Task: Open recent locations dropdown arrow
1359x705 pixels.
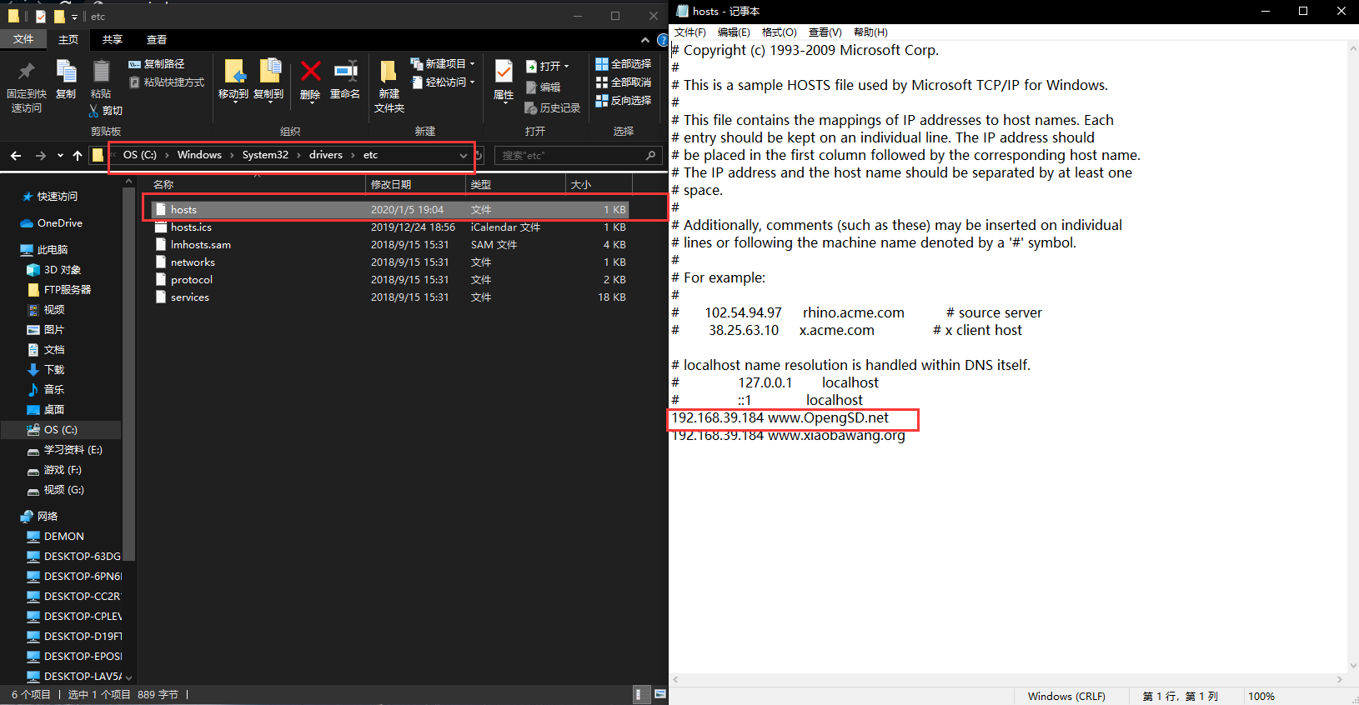Action: coord(60,156)
